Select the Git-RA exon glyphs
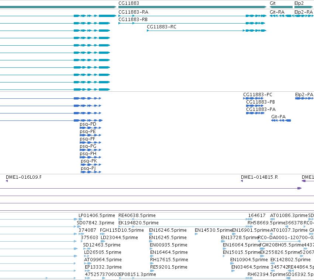314x280 pixels. (x=282, y=16)
